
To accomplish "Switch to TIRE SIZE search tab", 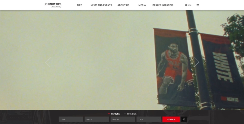I will coord(130,114).
